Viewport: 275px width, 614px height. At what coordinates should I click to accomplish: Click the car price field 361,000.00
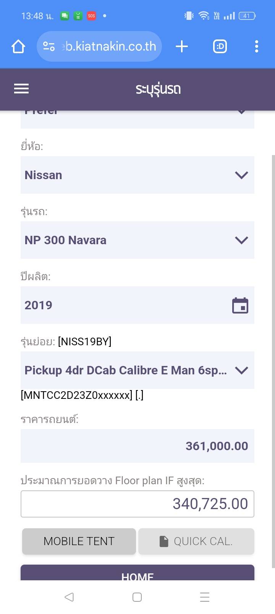[x=137, y=446]
